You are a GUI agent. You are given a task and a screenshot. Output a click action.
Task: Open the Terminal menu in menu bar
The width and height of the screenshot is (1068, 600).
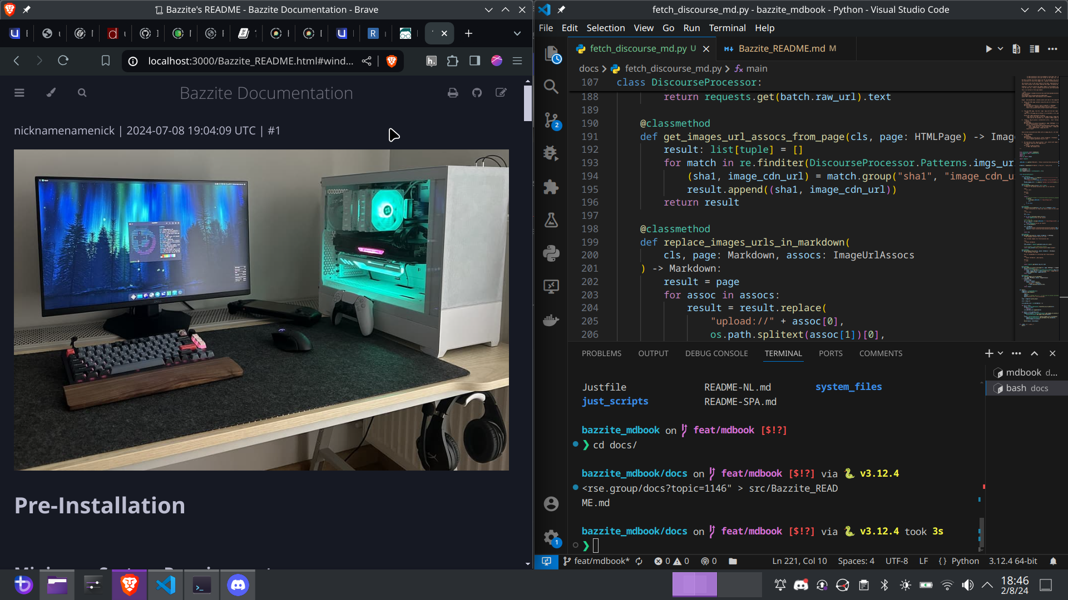(726, 28)
